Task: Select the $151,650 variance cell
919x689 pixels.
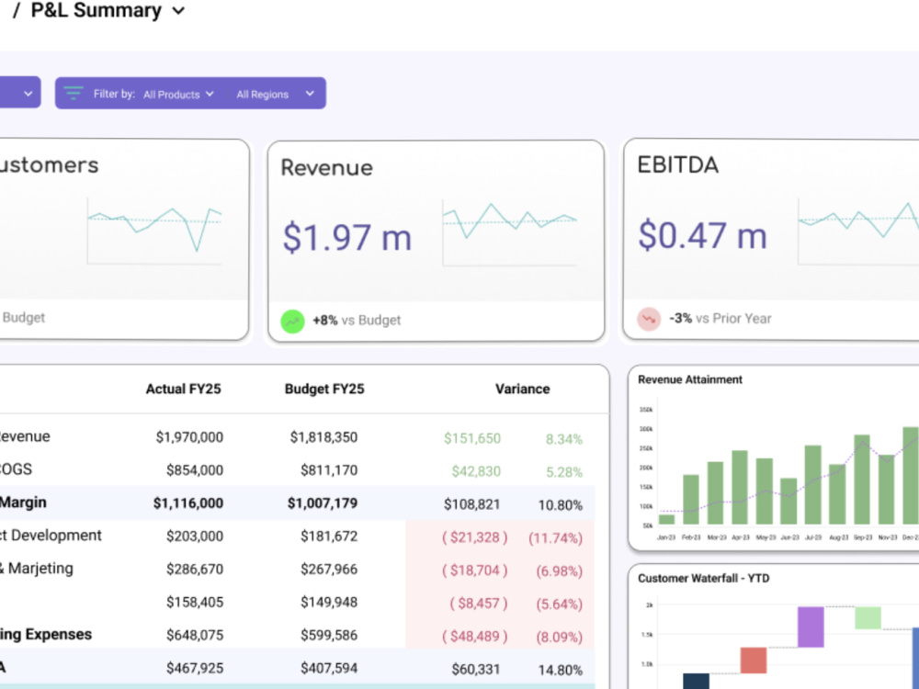Action: pos(471,438)
